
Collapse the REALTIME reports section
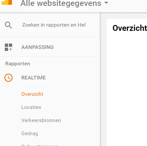[33, 78]
